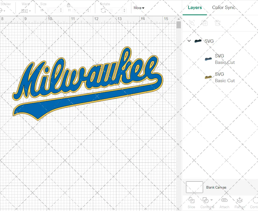This screenshot has height=211, width=258.
Task: Click the Height stepper arrows
Action: pyautogui.click(x=88, y=10)
